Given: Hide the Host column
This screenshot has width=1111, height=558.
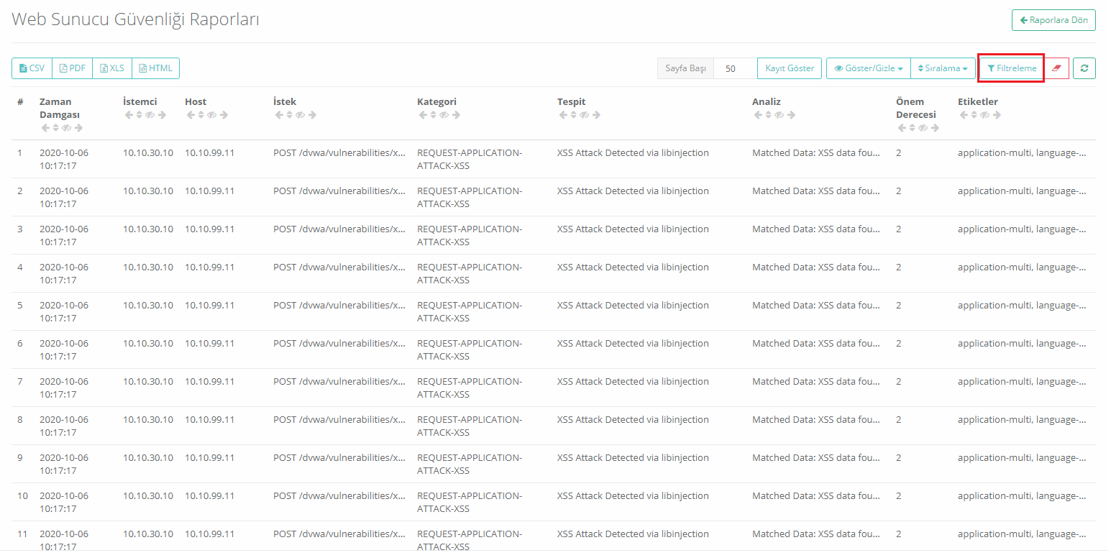Looking at the screenshot, I should pyautogui.click(x=211, y=115).
